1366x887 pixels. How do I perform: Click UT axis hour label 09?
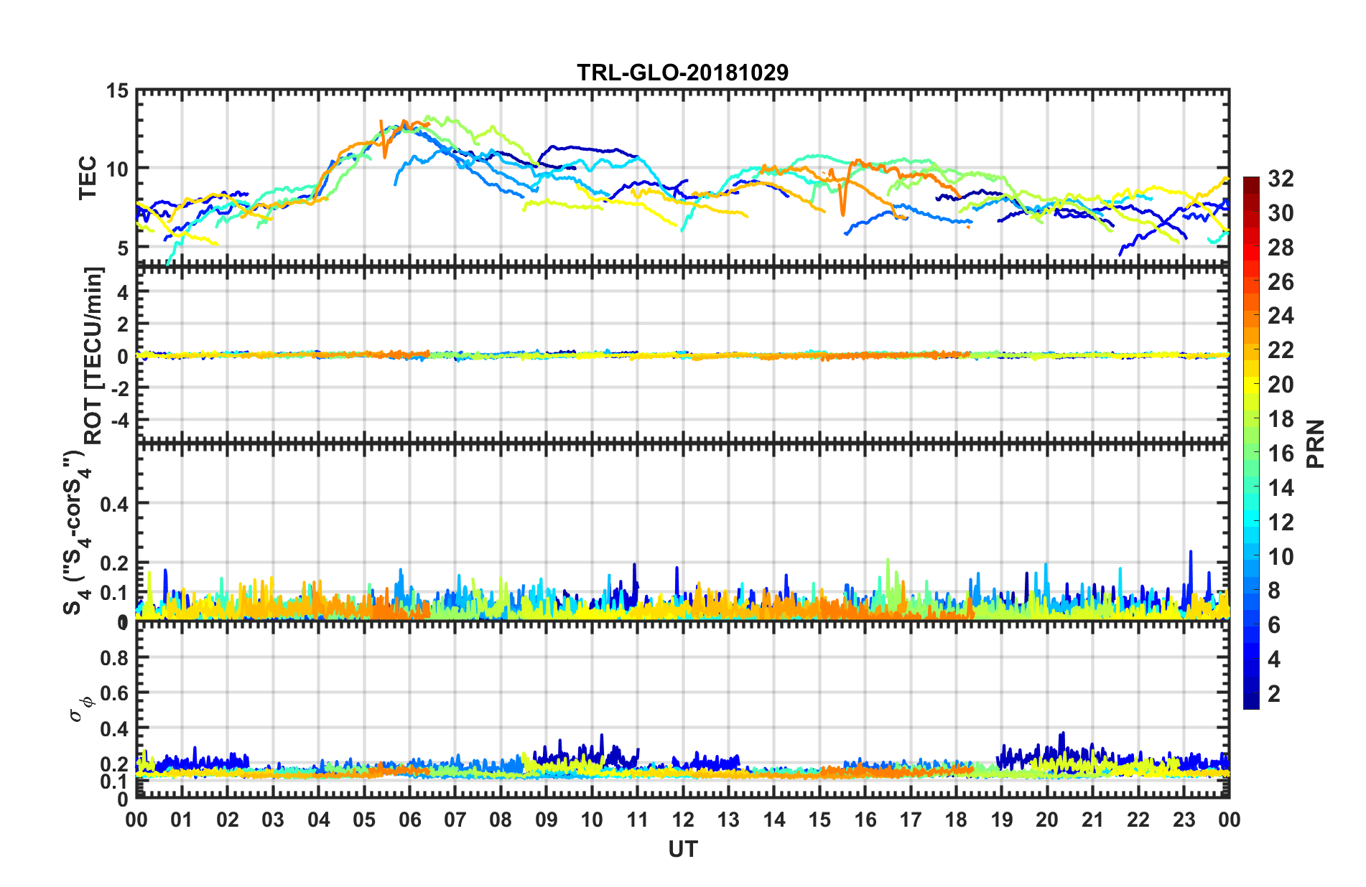point(547,820)
